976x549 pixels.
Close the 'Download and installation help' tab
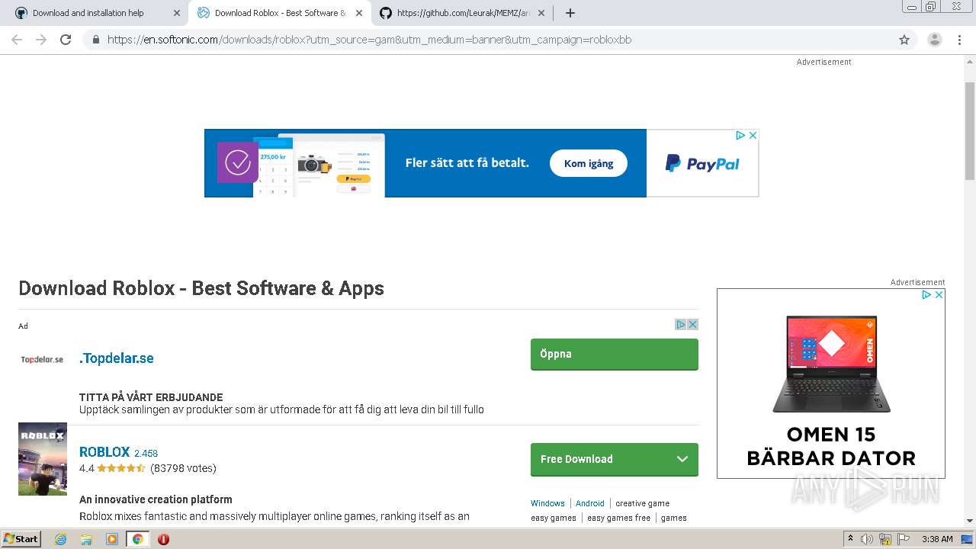coord(177,13)
